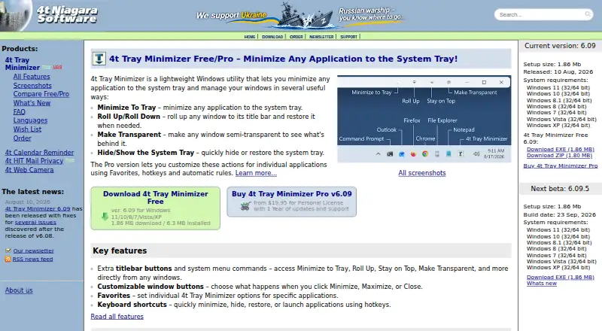Viewport: 602px width, 331px height.
Task: Click the search magnifier icon
Action: [x=588, y=14]
